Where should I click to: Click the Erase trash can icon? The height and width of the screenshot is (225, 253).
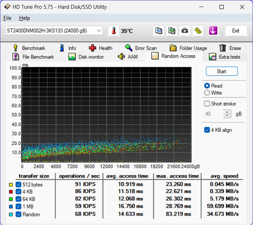(223, 48)
